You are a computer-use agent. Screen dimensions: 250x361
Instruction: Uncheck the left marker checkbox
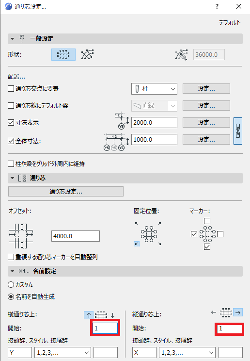[194, 234]
